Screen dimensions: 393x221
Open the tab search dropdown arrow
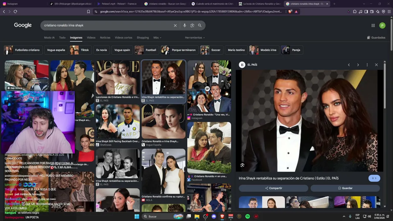click(364, 4)
